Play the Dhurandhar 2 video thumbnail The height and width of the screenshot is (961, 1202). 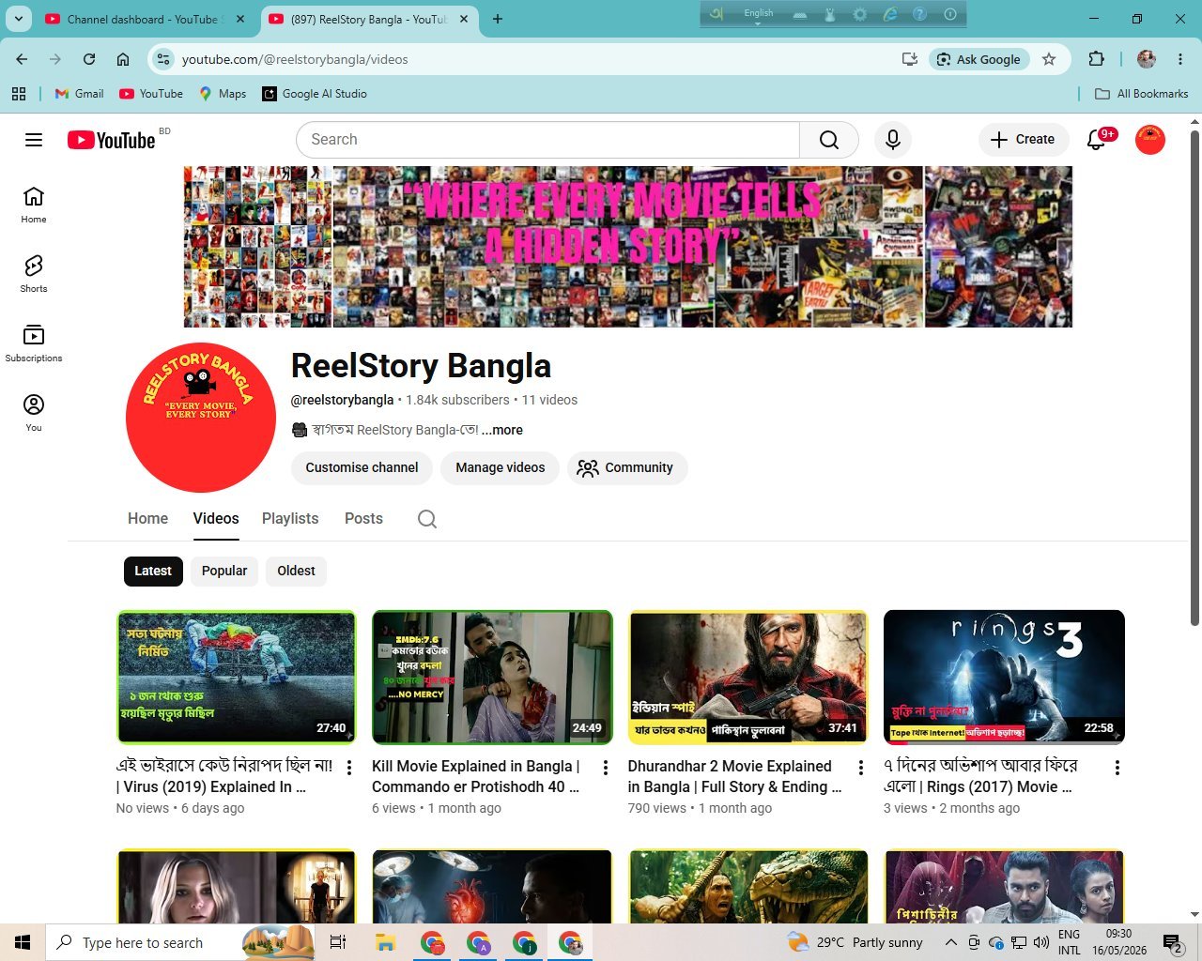click(748, 677)
